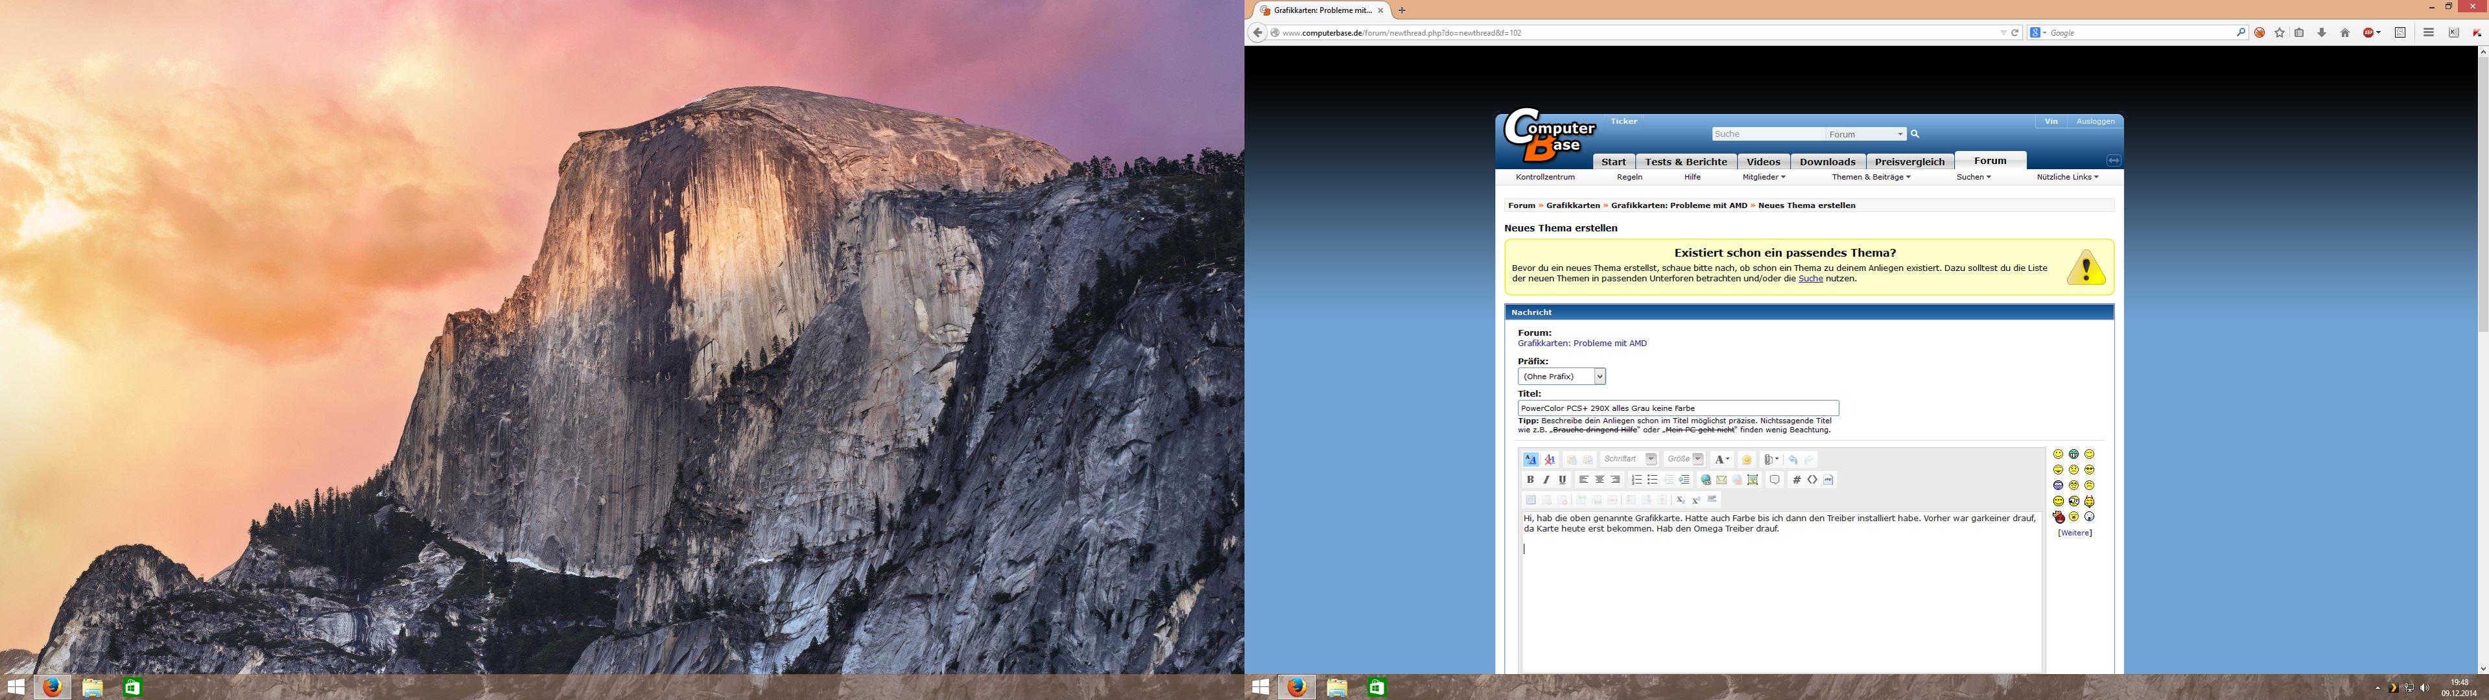Click the undo arrow in editor
This screenshot has width=2489, height=700.
pos(1793,460)
